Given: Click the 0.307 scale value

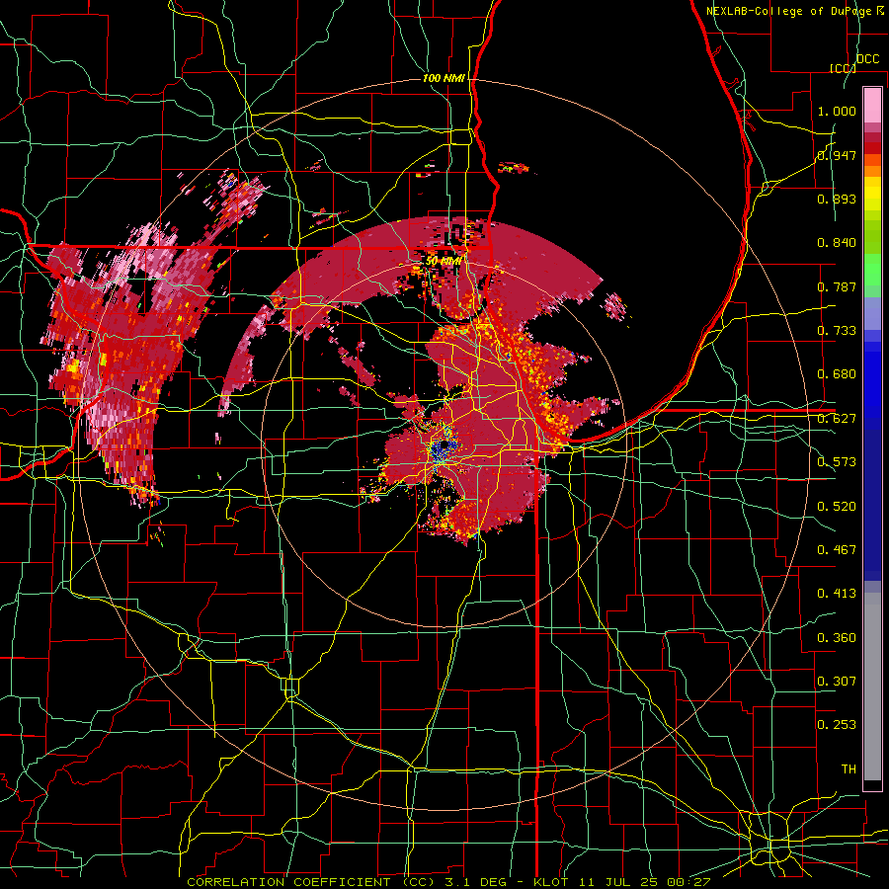Looking at the screenshot, I should pos(837,682).
